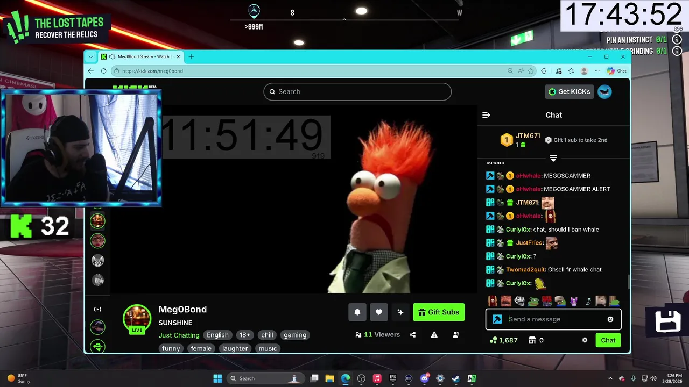Screen dimensions: 689x387
Task: Open Steam from the taskbar
Action: tap(456, 378)
